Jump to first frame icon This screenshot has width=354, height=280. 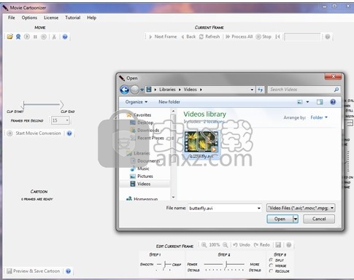click(x=277, y=36)
